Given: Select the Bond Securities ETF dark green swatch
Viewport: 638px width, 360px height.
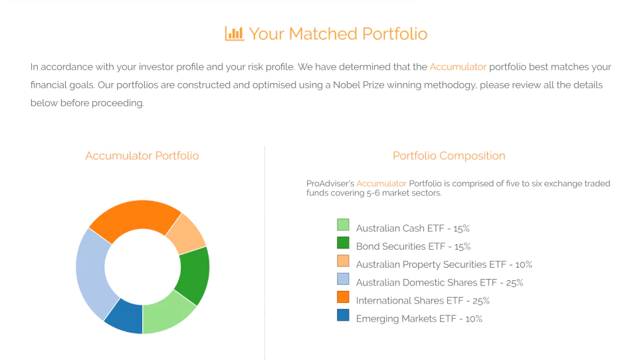Looking at the screenshot, I should coord(343,243).
